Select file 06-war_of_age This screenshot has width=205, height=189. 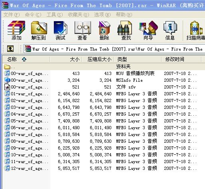click(x=30, y=128)
